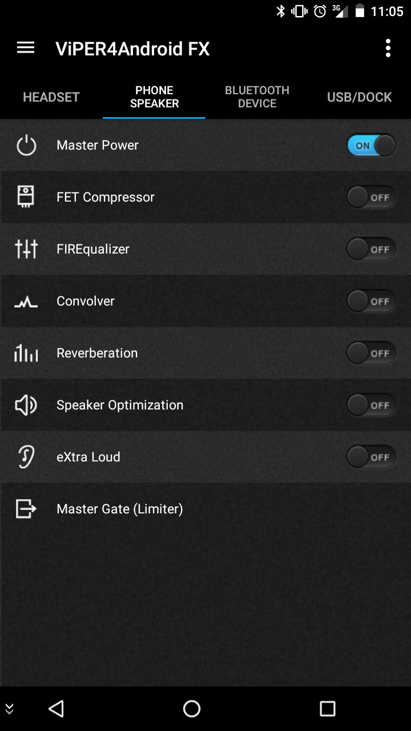Go back using Android back button
The height and width of the screenshot is (731, 411).
pyautogui.click(x=56, y=709)
